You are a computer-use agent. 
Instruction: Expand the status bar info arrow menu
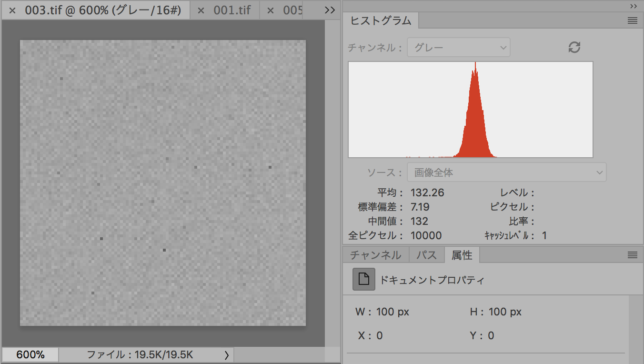tap(226, 354)
